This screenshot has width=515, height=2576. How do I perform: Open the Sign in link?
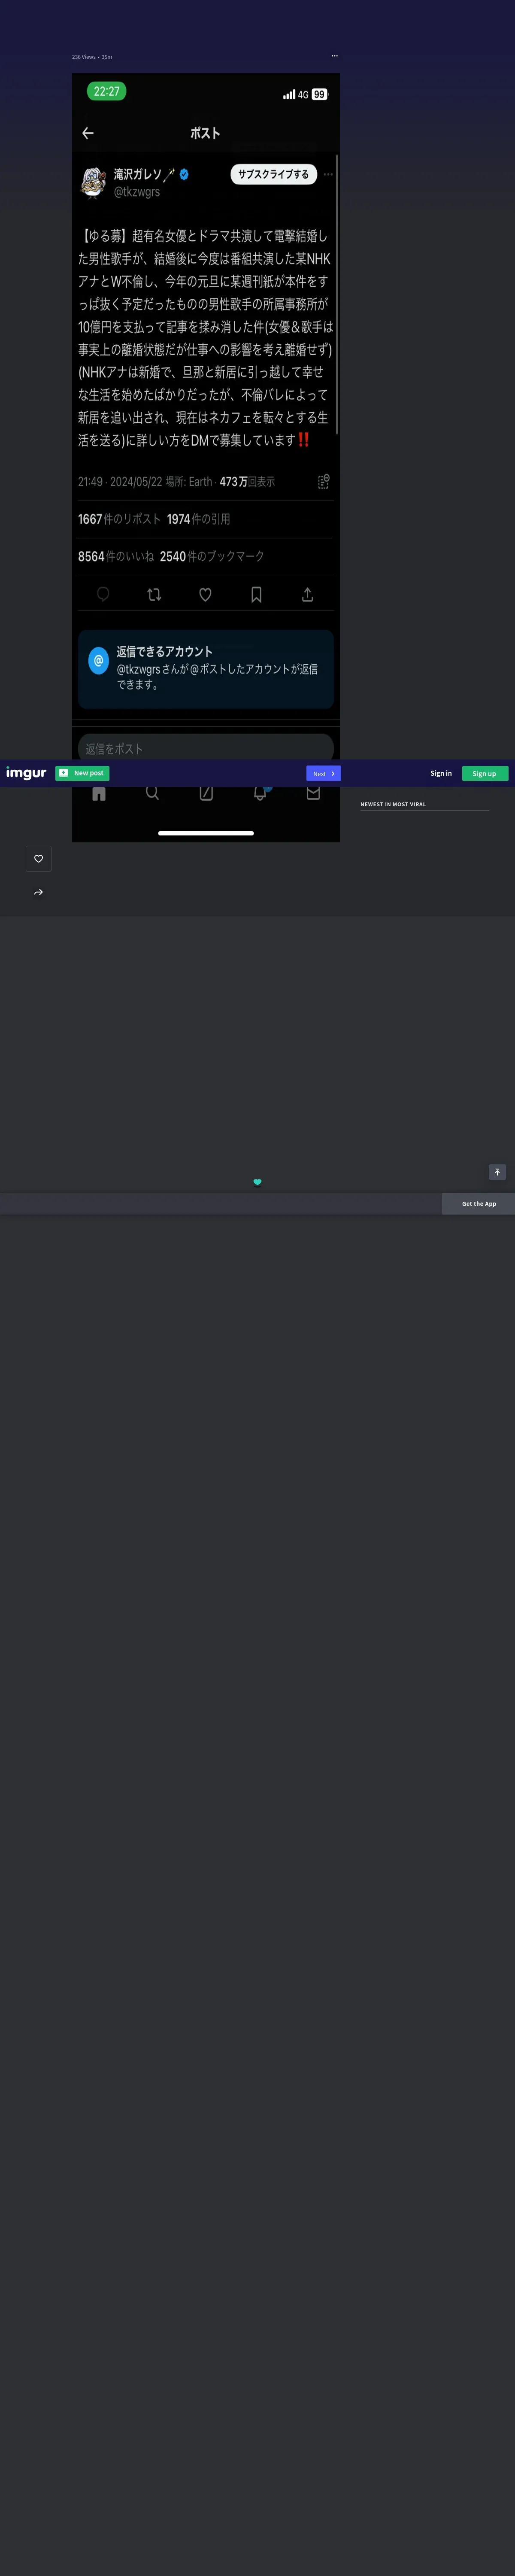coord(441,773)
